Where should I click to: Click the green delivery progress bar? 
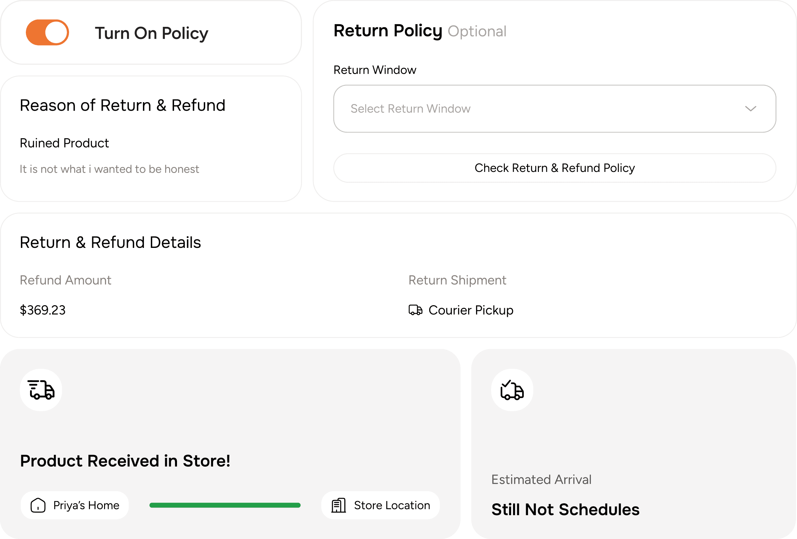tap(225, 505)
